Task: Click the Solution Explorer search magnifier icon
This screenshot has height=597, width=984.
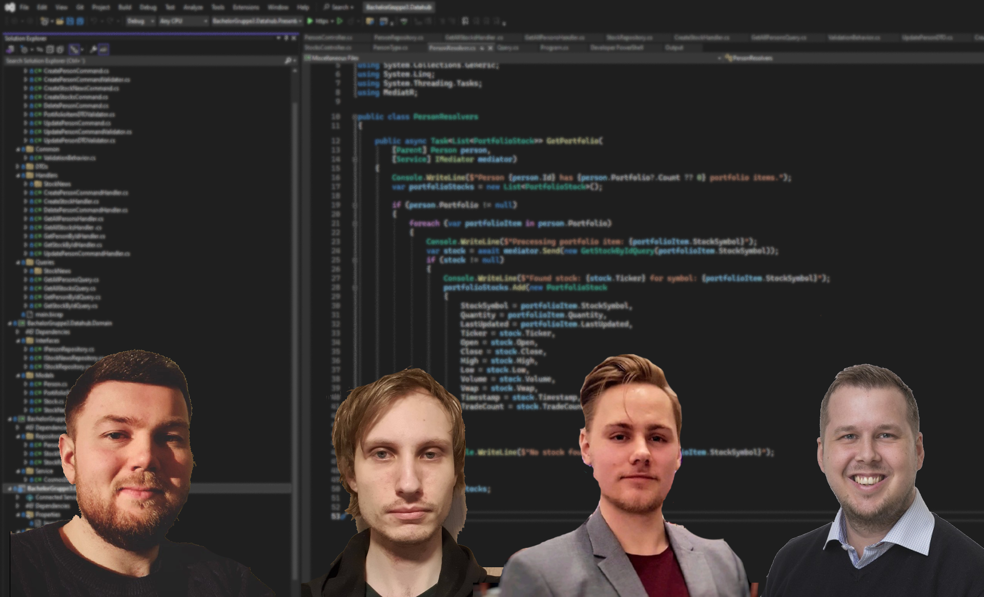Action: coord(288,60)
